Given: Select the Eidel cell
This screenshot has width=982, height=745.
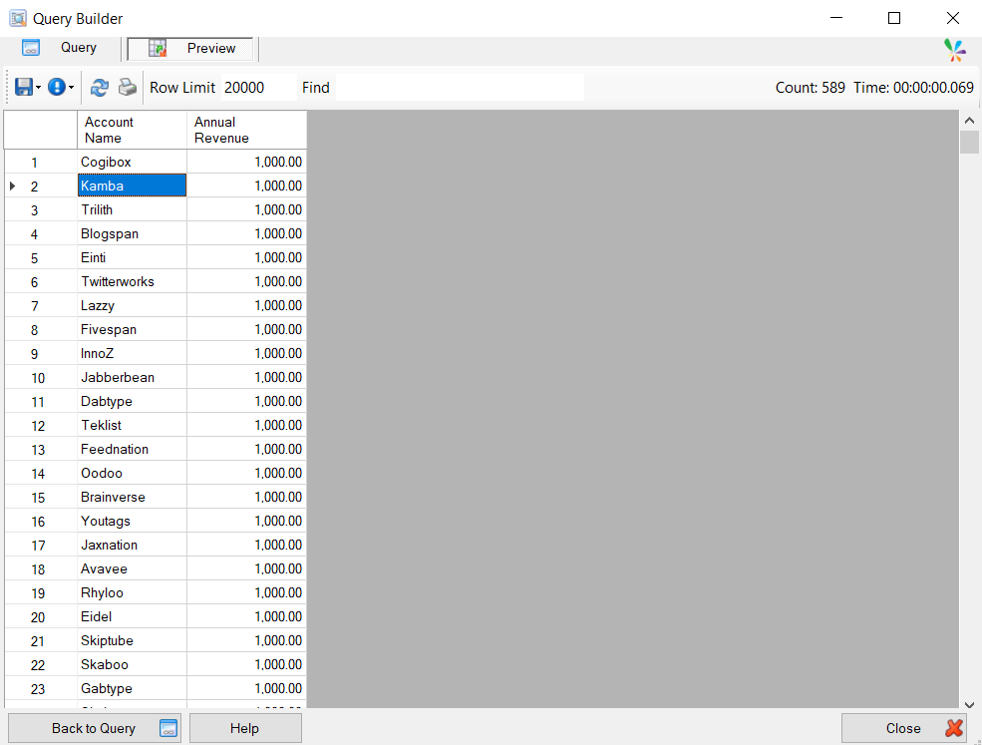Looking at the screenshot, I should pyautogui.click(x=133, y=616).
